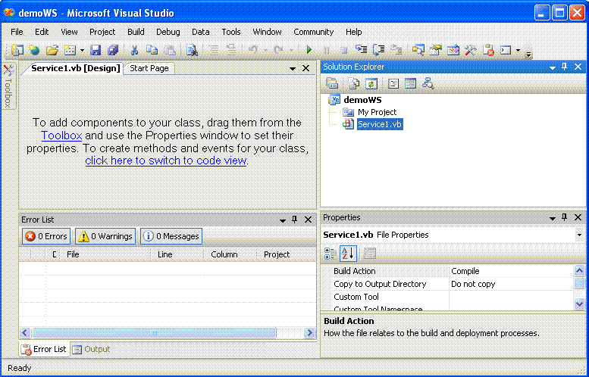Image resolution: width=589 pixels, height=377 pixels.
Task: Open Solution Explorer window position dropdown
Action: click(553, 67)
